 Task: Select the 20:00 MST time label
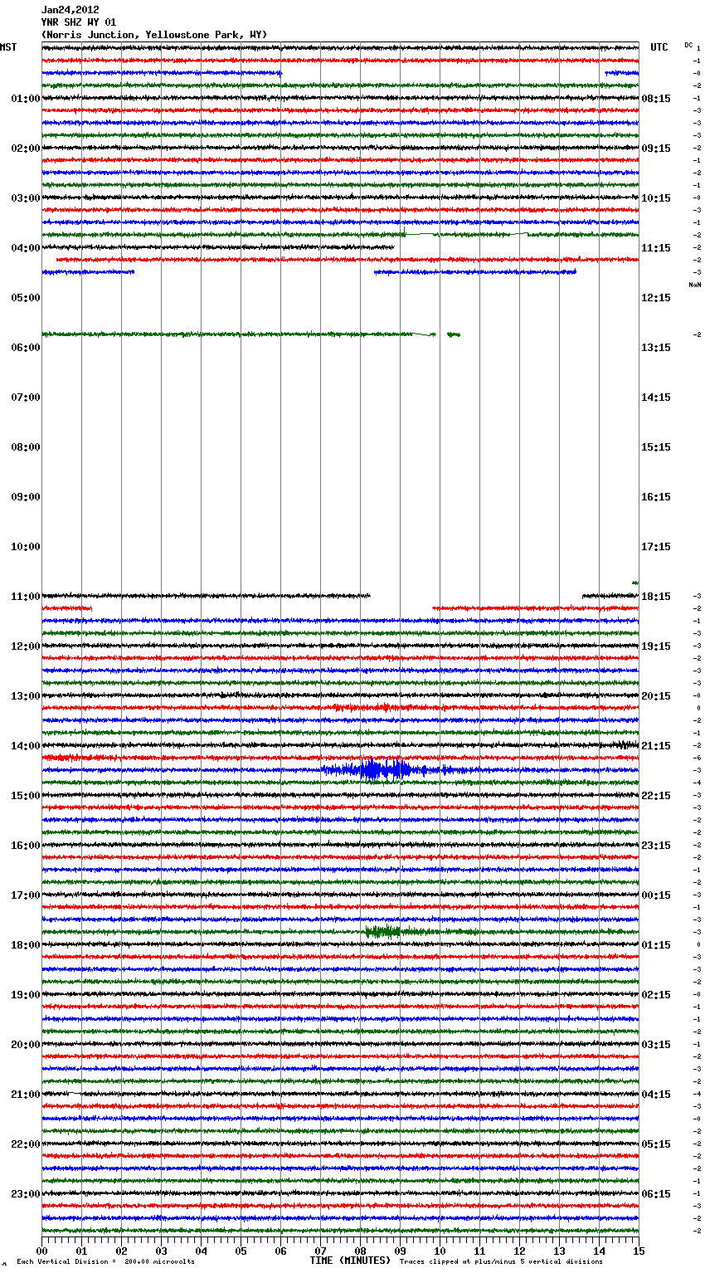tap(26, 1045)
